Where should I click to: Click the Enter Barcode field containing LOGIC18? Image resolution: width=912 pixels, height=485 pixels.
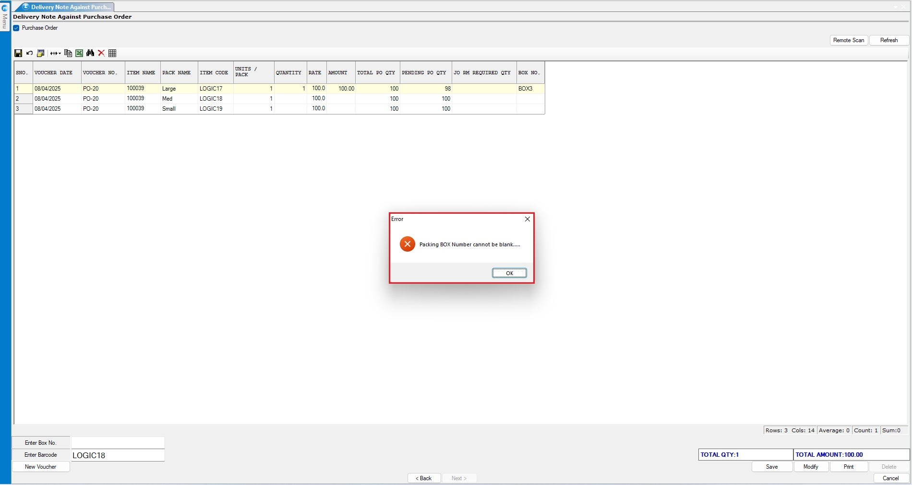click(118, 455)
